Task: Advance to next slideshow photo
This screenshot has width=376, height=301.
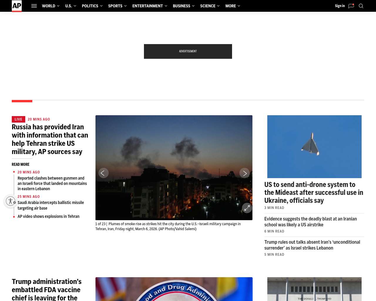Action: [x=244, y=173]
